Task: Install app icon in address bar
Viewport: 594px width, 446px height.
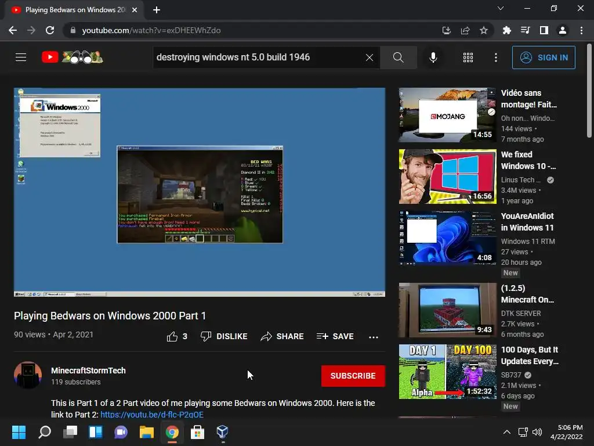Action: 447,30
